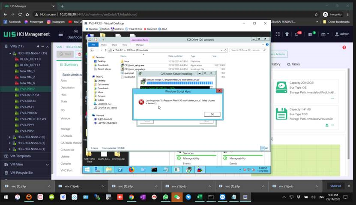356x205 pixels.
Task: Click the Explorer up-folder arrow
Action: tap(105, 50)
